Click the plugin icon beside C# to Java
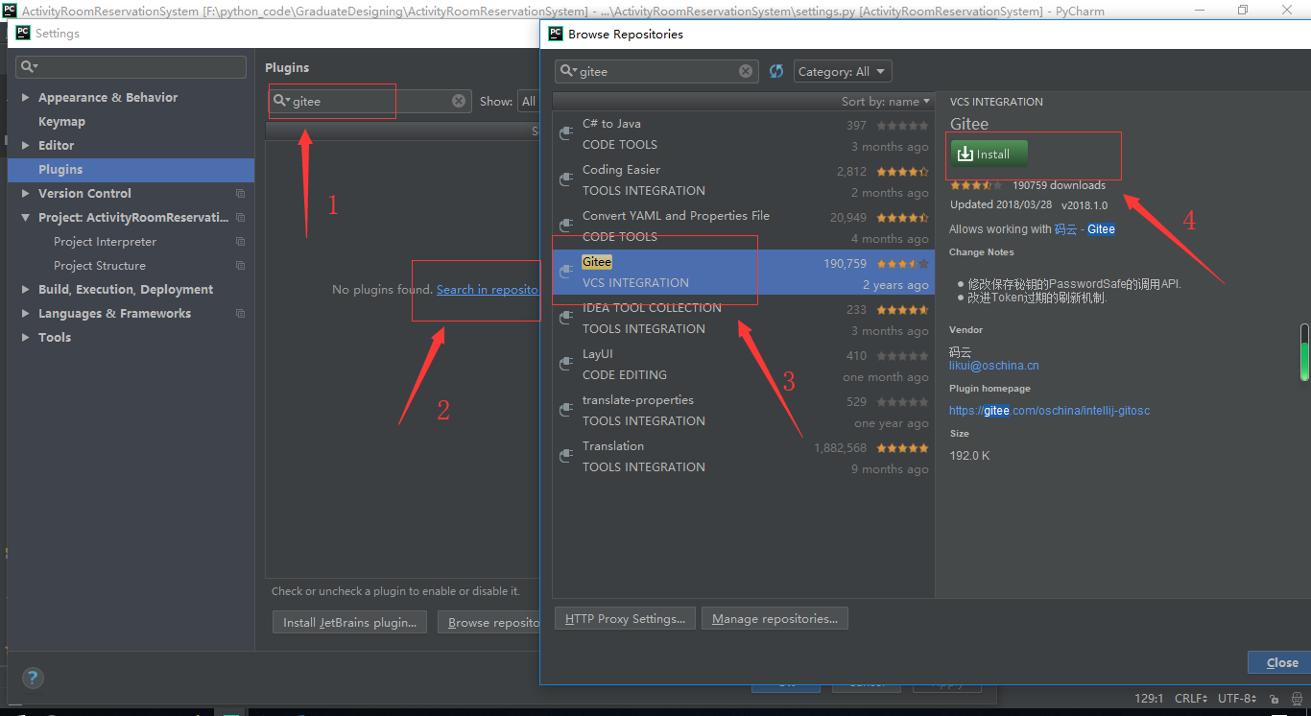 [566, 133]
